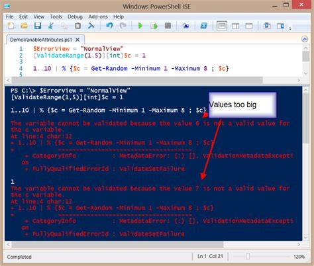Open the toolbar overflow options arrow

click(290, 28)
